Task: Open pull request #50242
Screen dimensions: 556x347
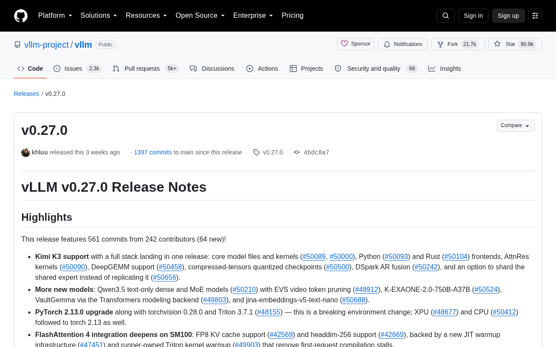Action: (426, 267)
